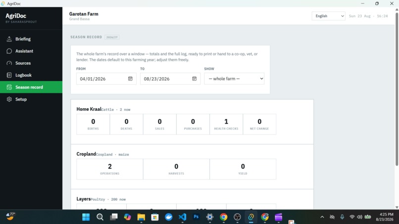The height and width of the screenshot is (224, 399).
Task: Click the 2026/27 season badge
Action: (112, 37)
